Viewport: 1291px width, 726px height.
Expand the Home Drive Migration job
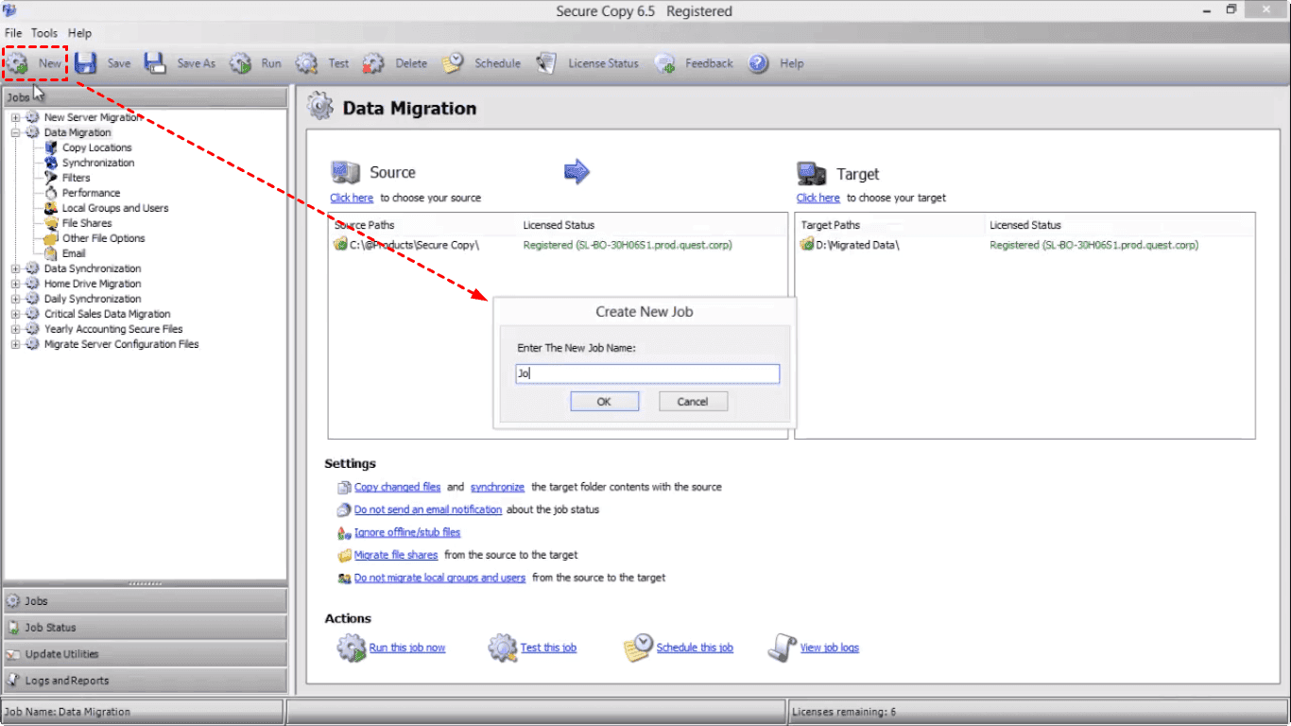(x=15, y=284)
